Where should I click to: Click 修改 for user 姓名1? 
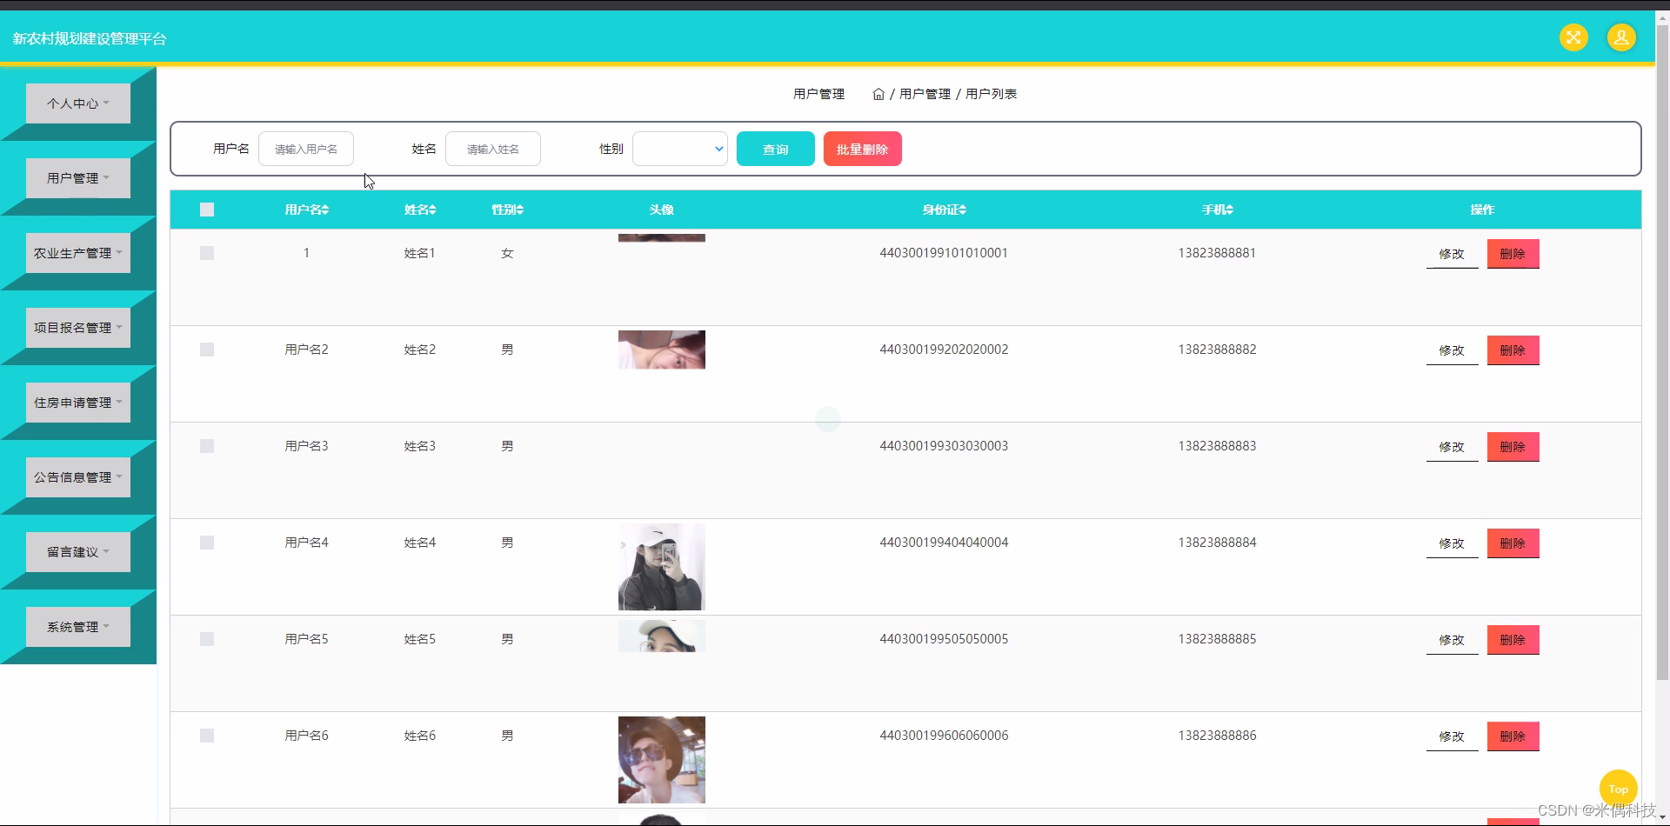1452,254
